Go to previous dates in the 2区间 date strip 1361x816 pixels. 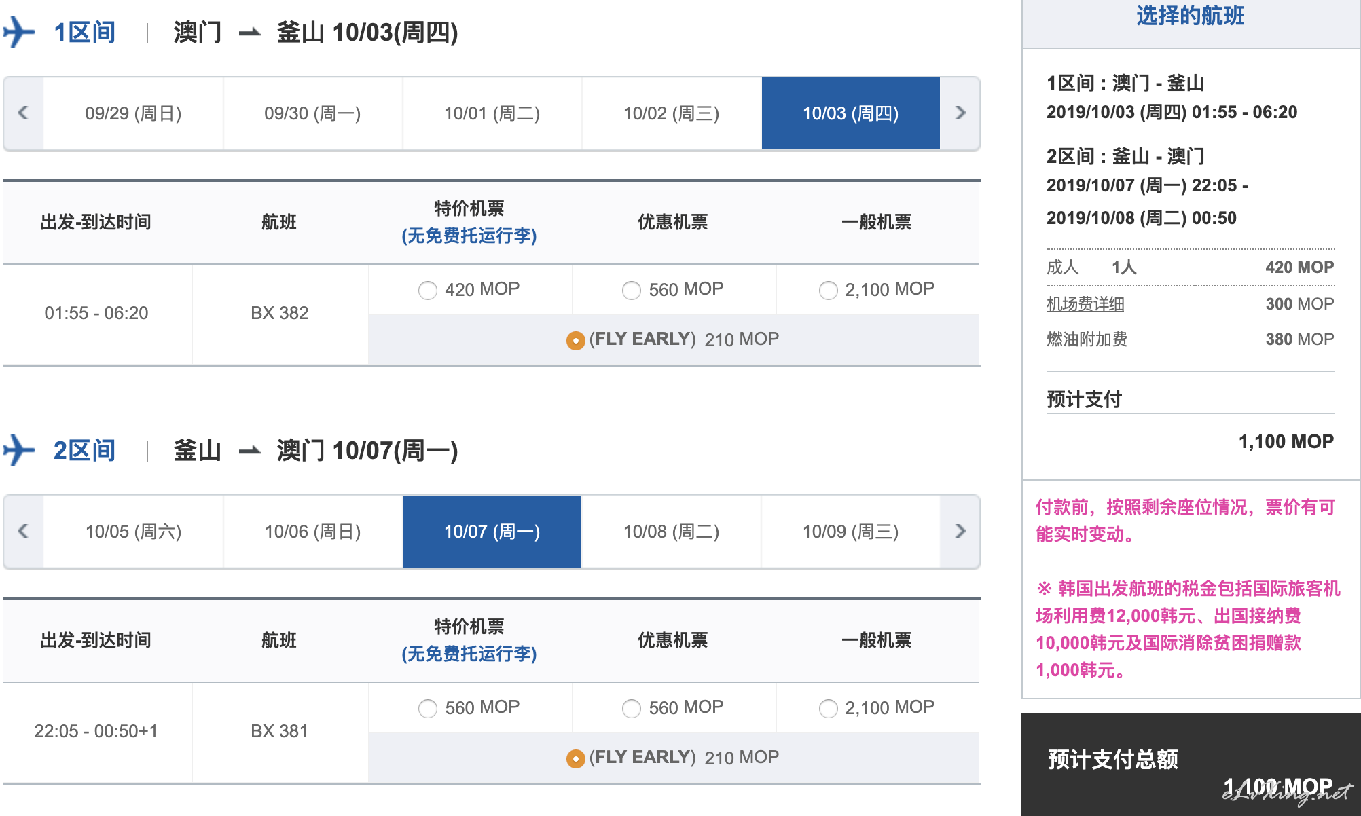(23, 531)
